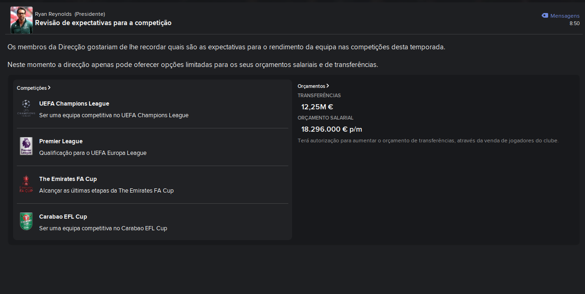Open Ryan Reynolds profile photo
Screen dimensions: 585x294
tap(21, 20)
